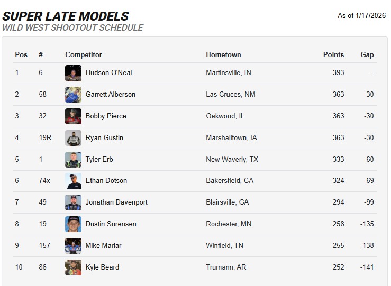Click Mike Marlar's driver photo
The image size is (391, 286).
pyautogui.click(x=73, y=246)
